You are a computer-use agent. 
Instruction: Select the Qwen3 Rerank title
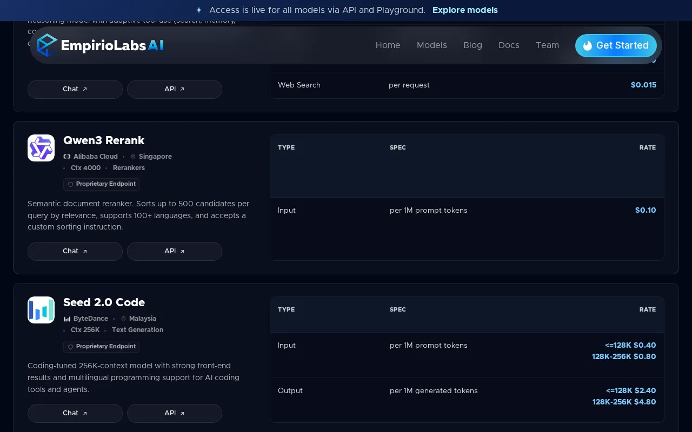104,140
